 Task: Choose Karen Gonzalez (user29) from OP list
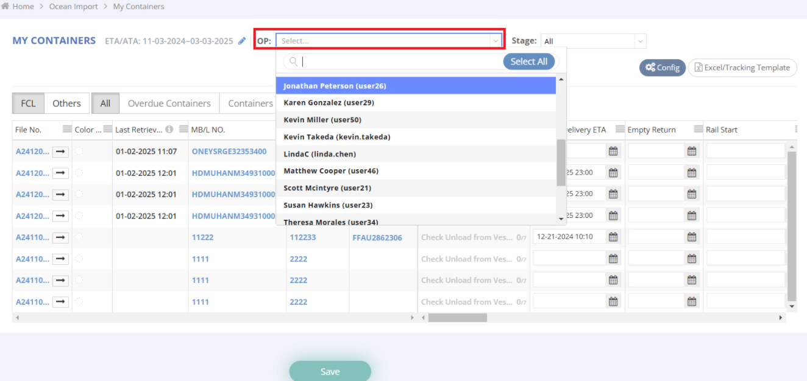pyautogui.click(x=329, y=103)
